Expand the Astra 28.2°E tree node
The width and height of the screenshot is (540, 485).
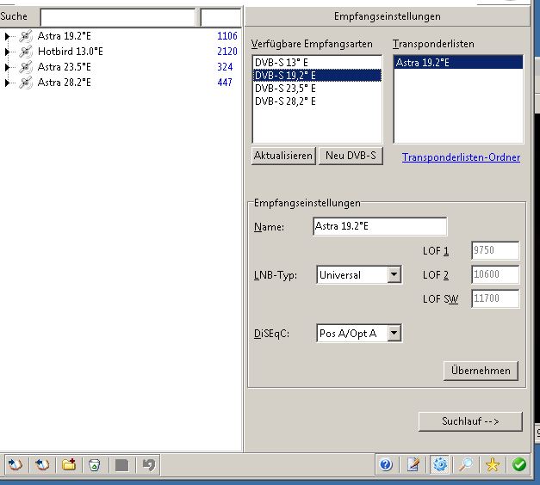tap(7, 83)
